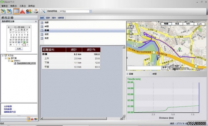Collapse the 我的歷程記錄 panel chevron
This screenshot has width=208, height=126.
click(36, 21)
